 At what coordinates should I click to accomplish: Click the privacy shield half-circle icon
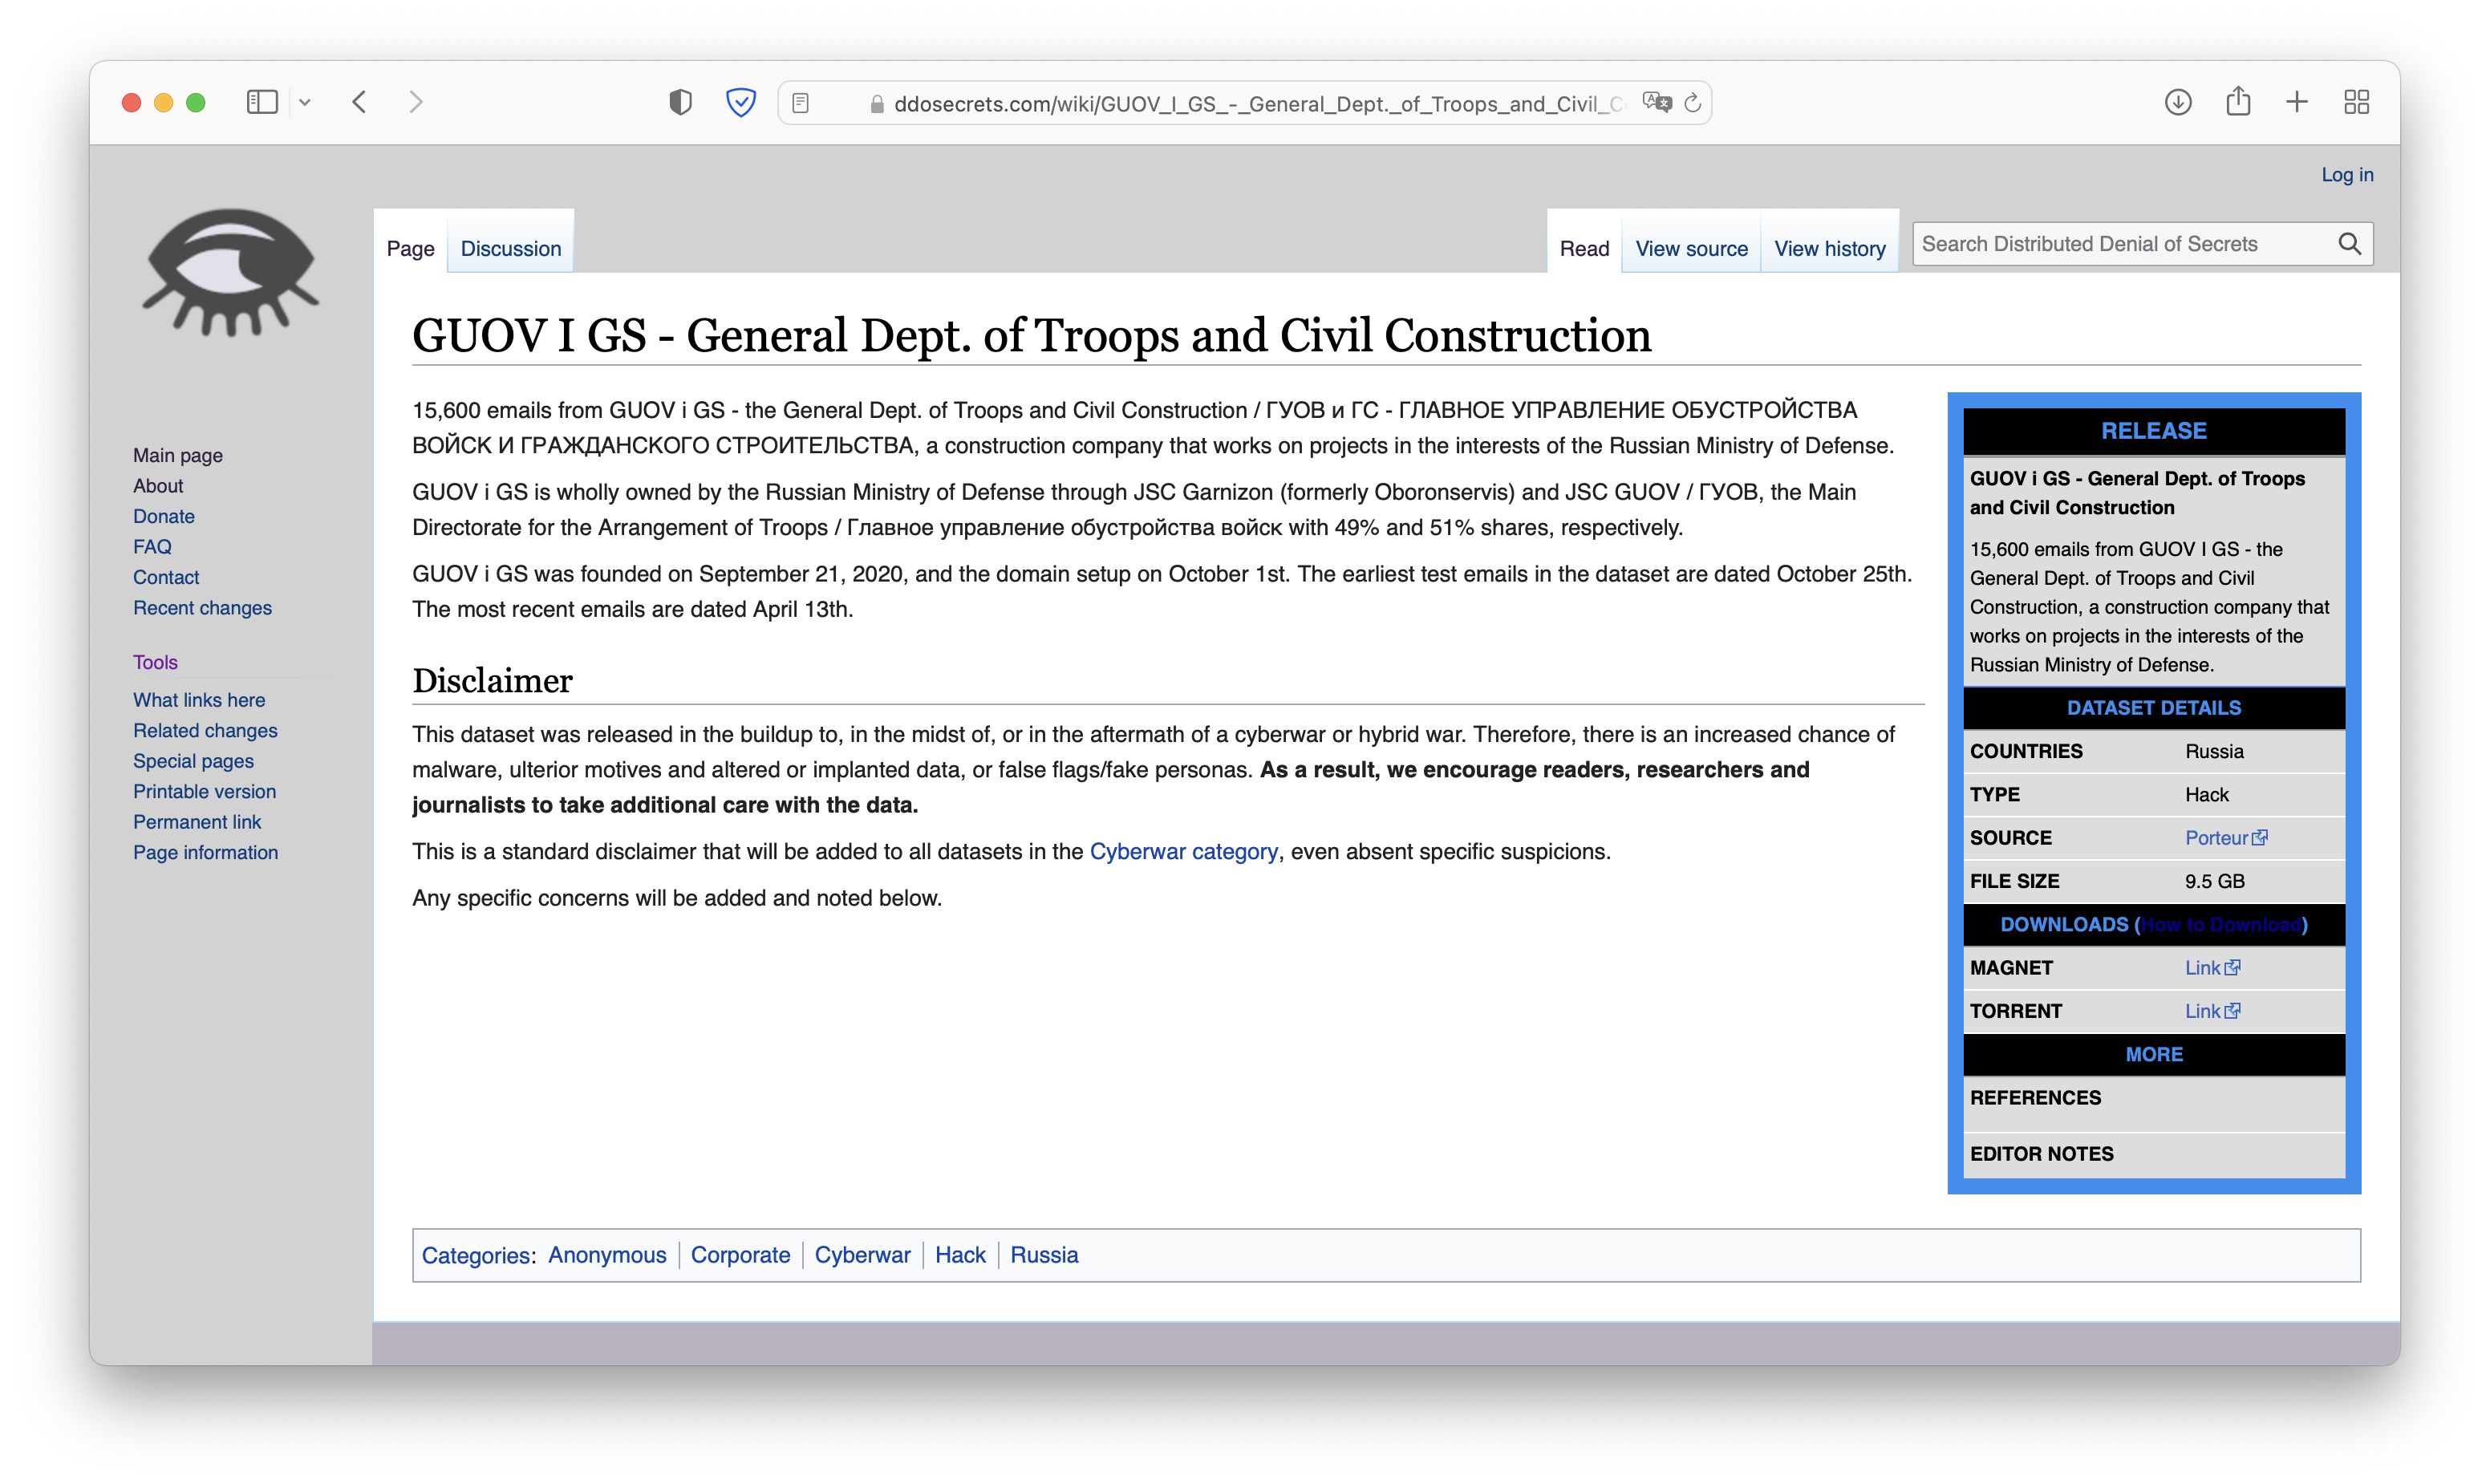click(680, 102)
